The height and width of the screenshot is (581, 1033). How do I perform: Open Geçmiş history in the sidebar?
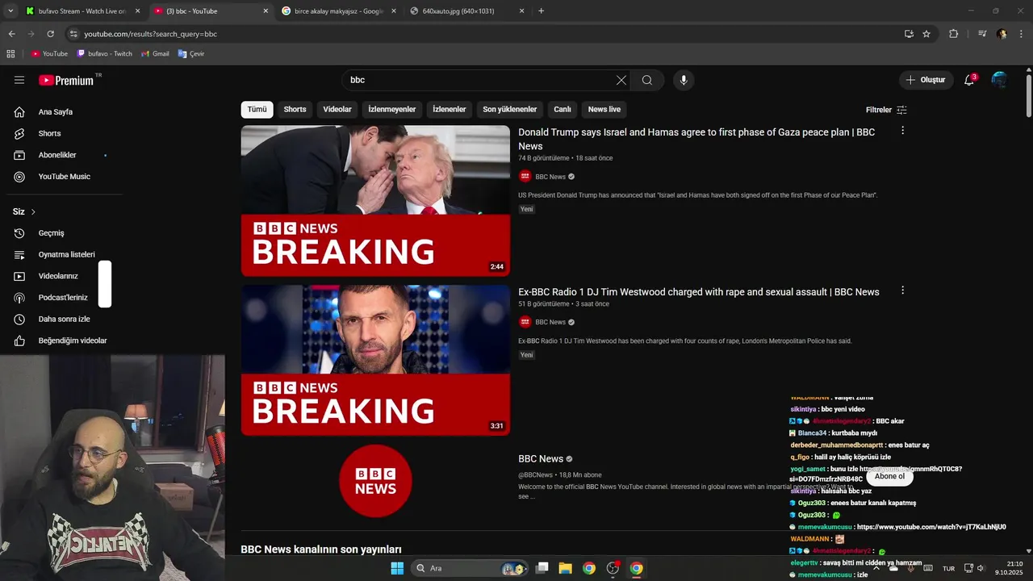(x=51, y=233)
